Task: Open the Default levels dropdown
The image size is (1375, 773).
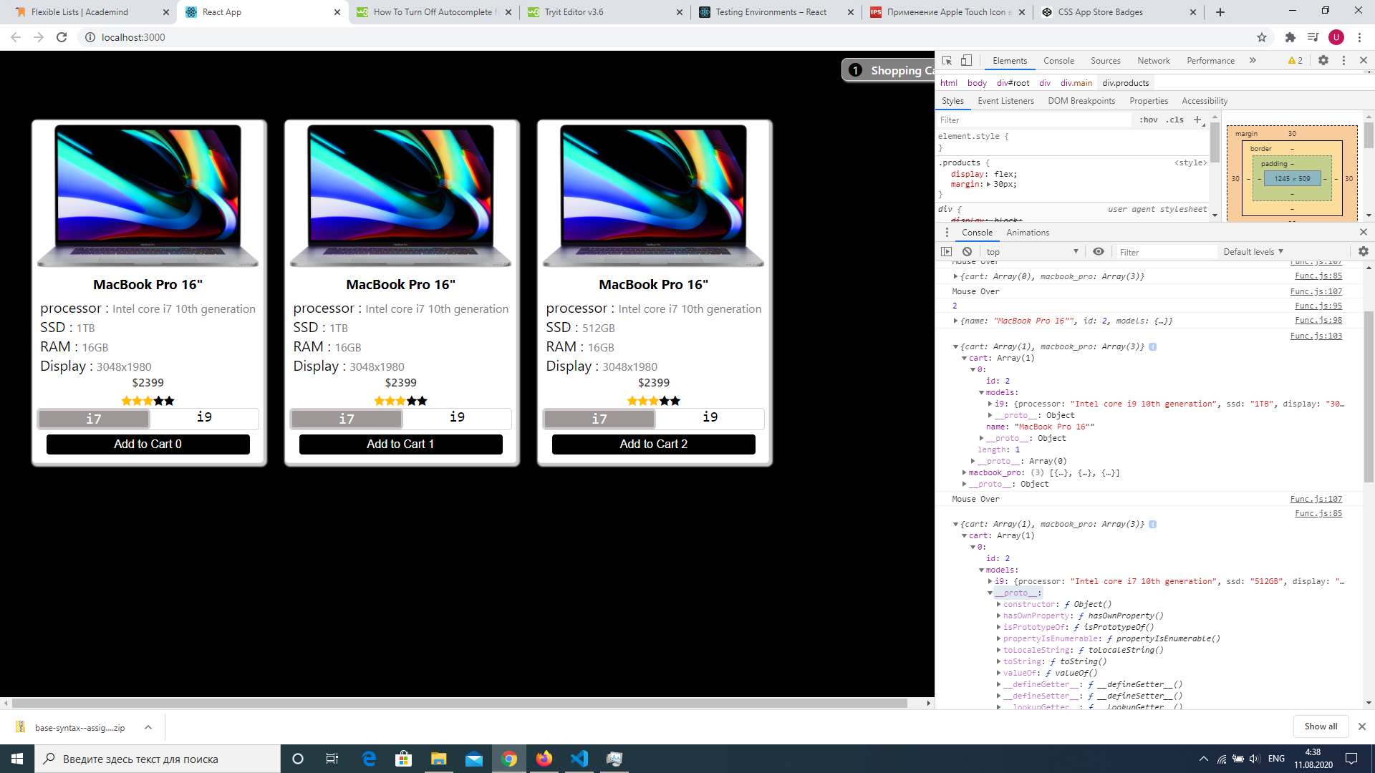Action: click(1253, 252)
